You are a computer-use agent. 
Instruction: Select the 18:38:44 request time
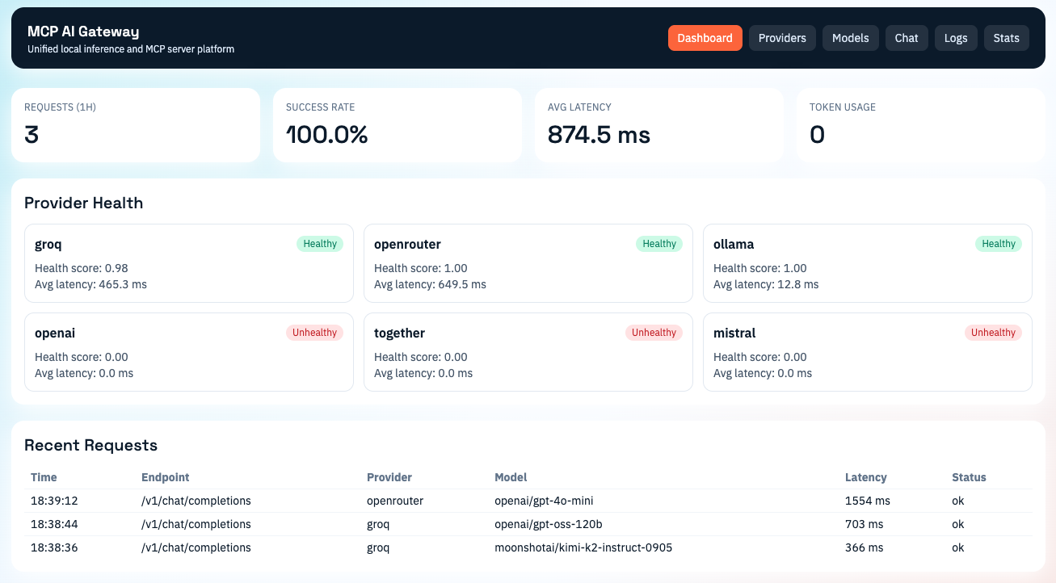tap(54, 524)
